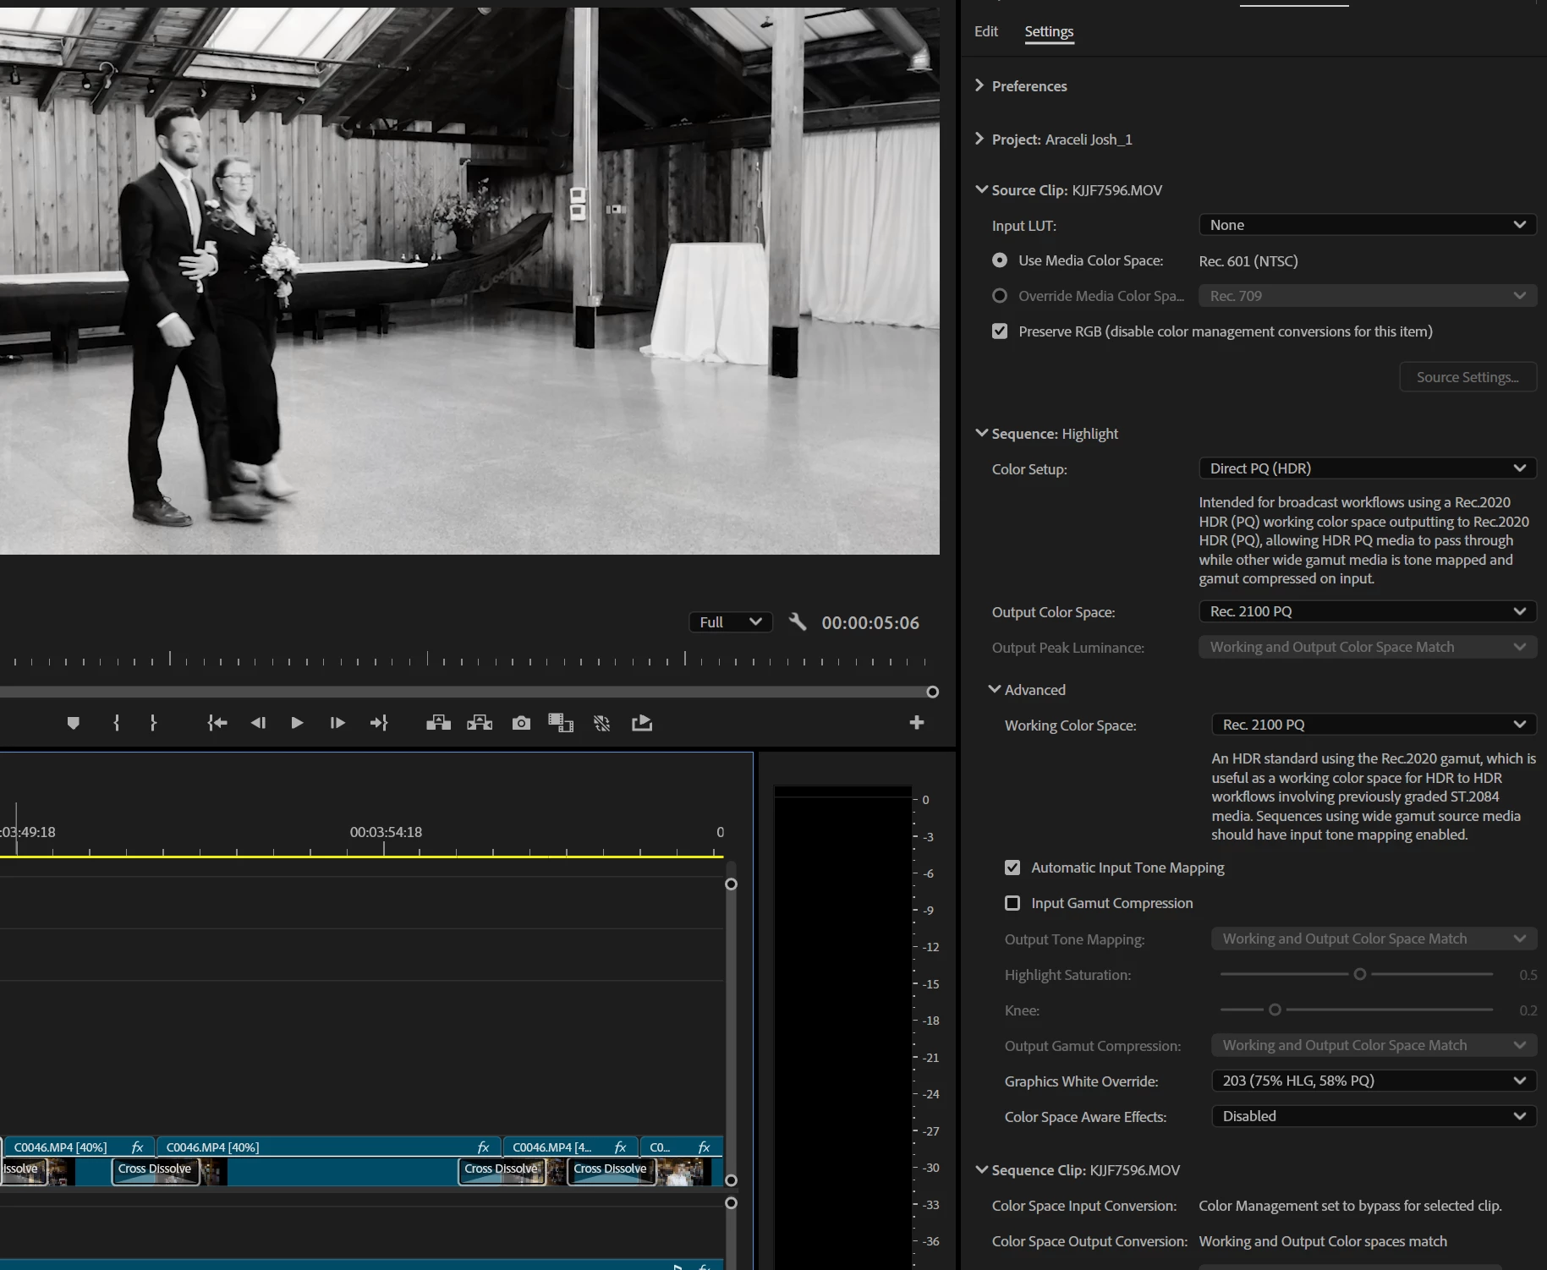Click the Extract button icon
The width and height of the screenshot is (1547, 1270).
pos(480,723)
